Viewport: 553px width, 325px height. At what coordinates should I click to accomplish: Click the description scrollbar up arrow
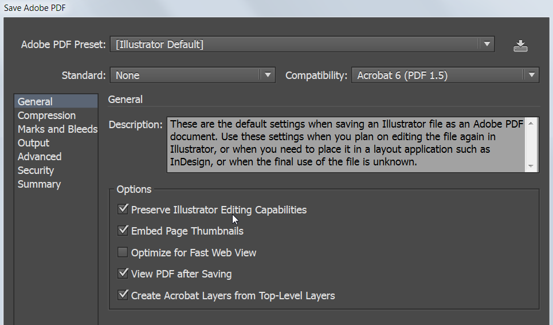point(531,123)
